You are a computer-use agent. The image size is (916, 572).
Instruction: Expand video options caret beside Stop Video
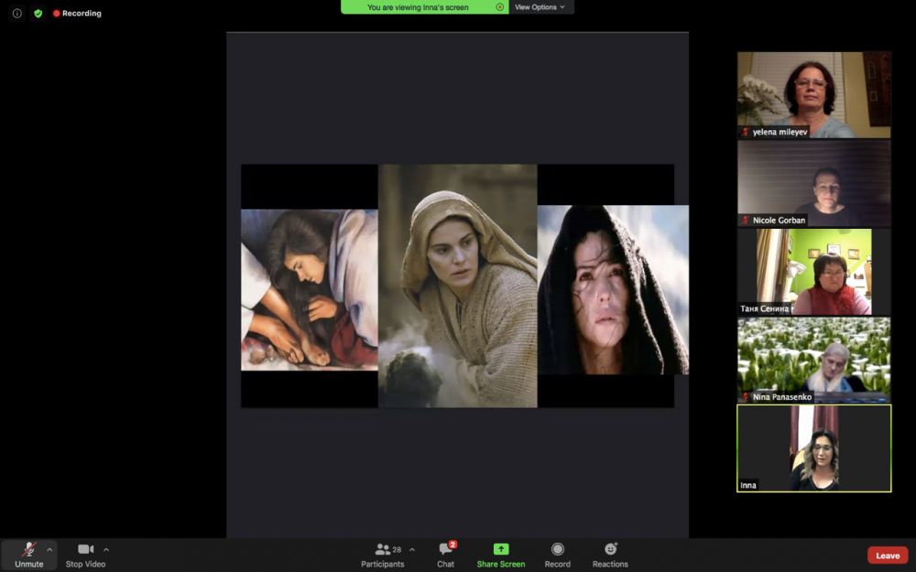[x=105, y=549]
